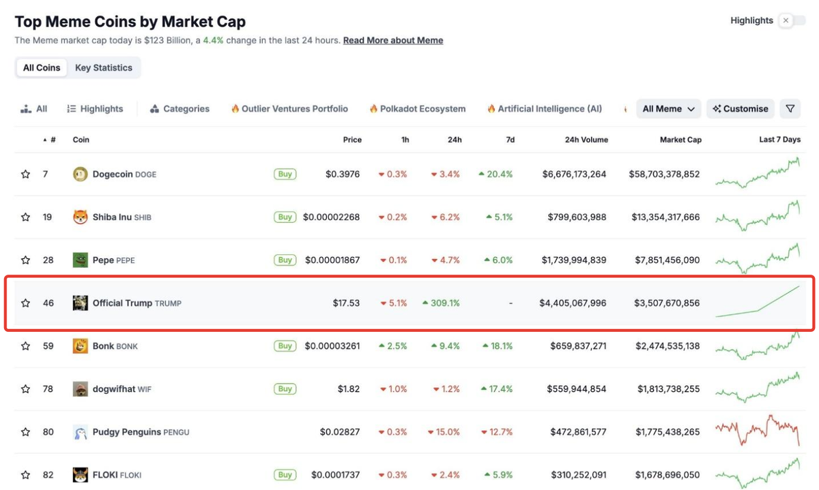Screen dimensions: 819x490
Task: Open the Shiba Inu SHIB coin name
Action: (x=122, y=217)
